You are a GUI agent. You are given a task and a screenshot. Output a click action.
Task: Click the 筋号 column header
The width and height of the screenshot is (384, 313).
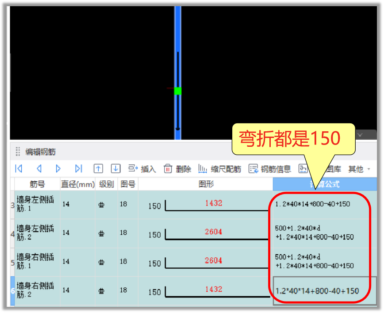(x=37, y=184)
